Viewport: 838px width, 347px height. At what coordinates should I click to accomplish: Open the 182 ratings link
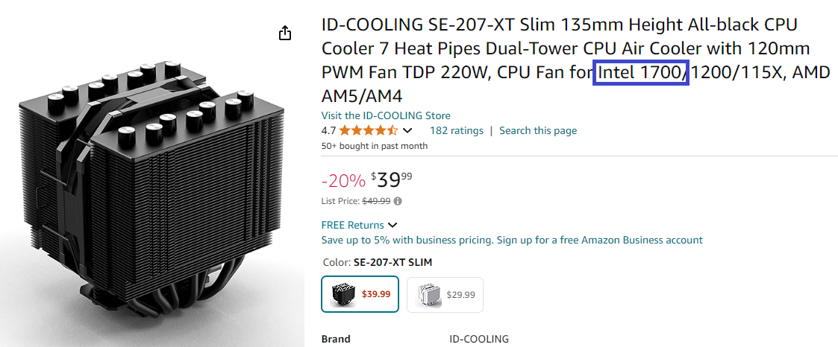pyautogui.click(x=457, y=130)
